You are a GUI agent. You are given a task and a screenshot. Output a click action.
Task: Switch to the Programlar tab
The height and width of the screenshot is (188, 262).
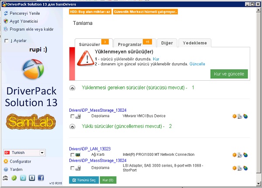point(135,43)
